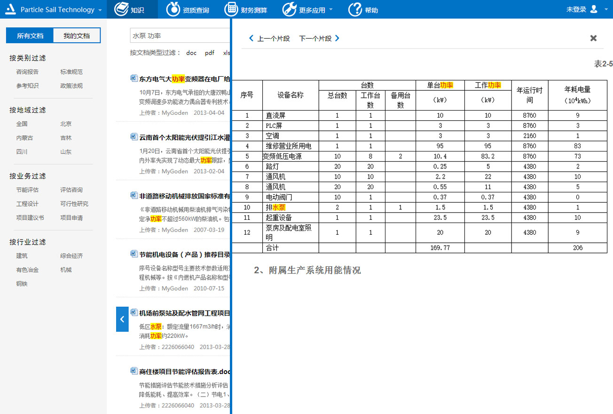Switch to 所有文档 tab

coord(30,36)
